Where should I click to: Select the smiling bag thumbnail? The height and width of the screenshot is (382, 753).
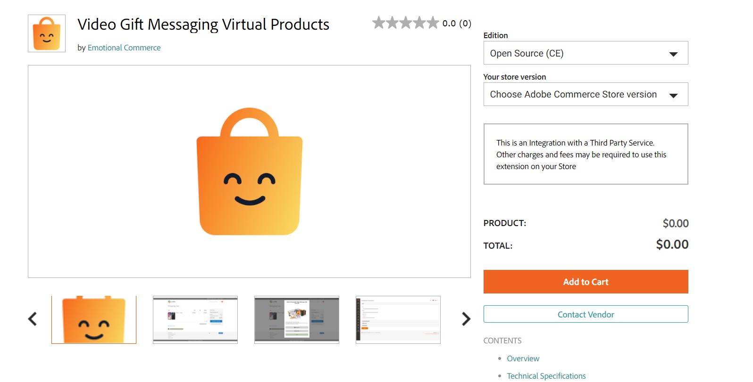[94, 319]
